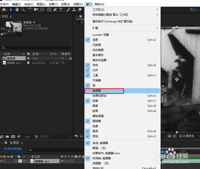Screen dimensions: 200x169
Task: Select the Unified Camera tool
Action: [x=36, y=9]
